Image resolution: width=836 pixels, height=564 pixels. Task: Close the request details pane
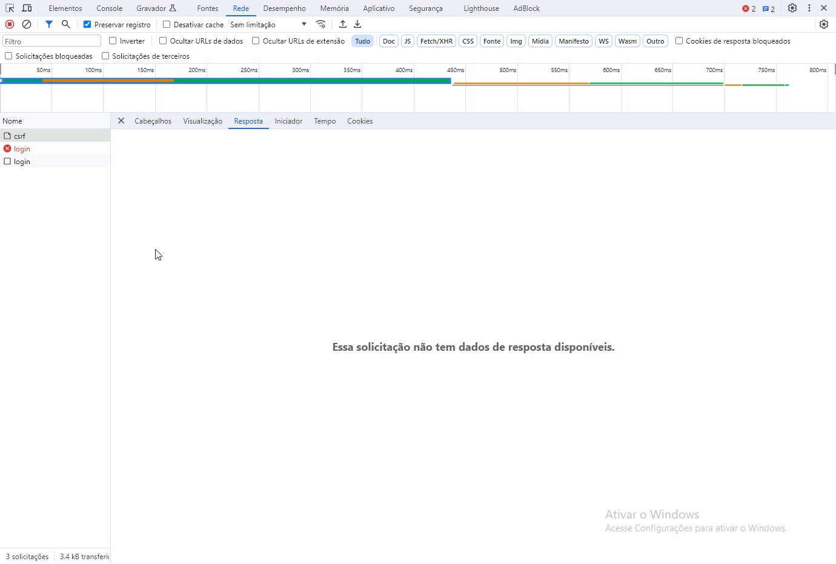(x=121, y=121)
